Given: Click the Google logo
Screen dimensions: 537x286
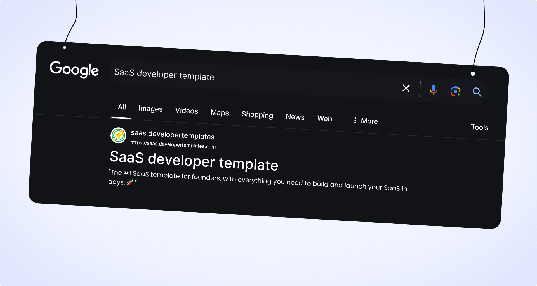Looking at the screenshot, I should 74,69.
